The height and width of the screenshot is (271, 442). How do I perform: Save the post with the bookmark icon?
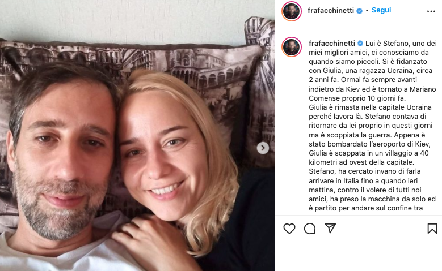[432, 229]
